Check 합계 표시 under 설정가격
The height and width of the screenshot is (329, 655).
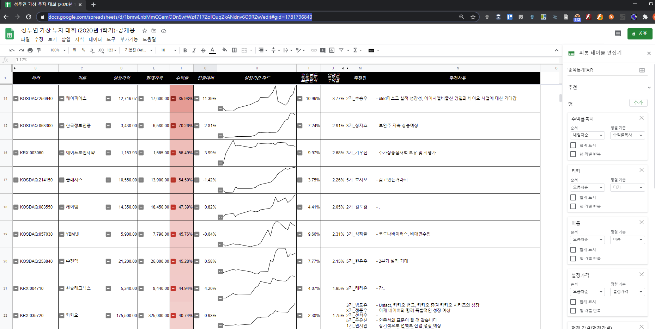pyautogui.click(x=573, y=302)
